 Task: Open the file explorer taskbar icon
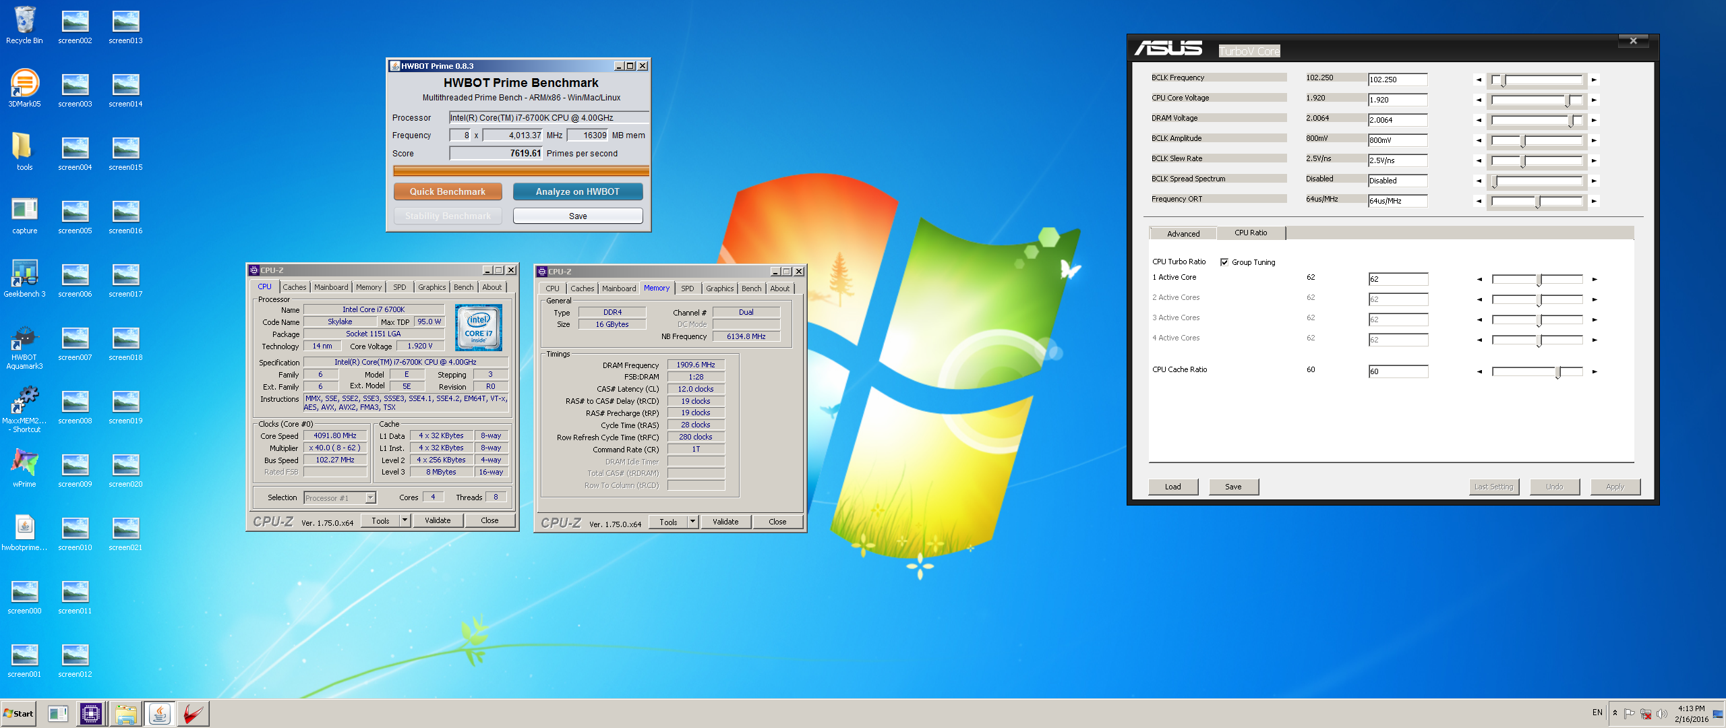tap(125, 714)
